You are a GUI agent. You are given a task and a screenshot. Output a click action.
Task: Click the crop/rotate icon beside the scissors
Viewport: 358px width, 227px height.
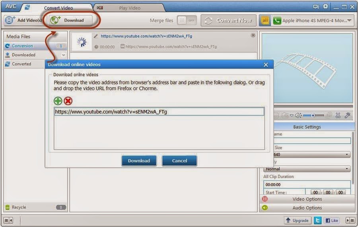tap(329, 115)
